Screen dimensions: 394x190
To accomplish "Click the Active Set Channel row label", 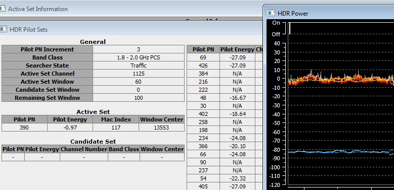I will tap(47, 74).
